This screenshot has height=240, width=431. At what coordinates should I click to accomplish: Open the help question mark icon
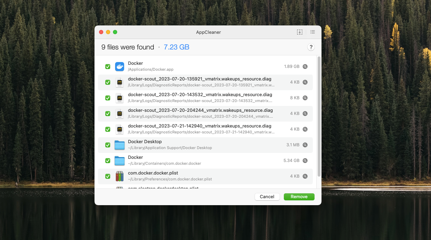pos(311,47)
